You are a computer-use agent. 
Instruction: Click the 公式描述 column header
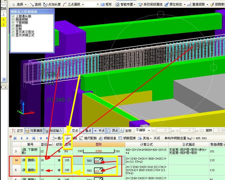point(189,145)
